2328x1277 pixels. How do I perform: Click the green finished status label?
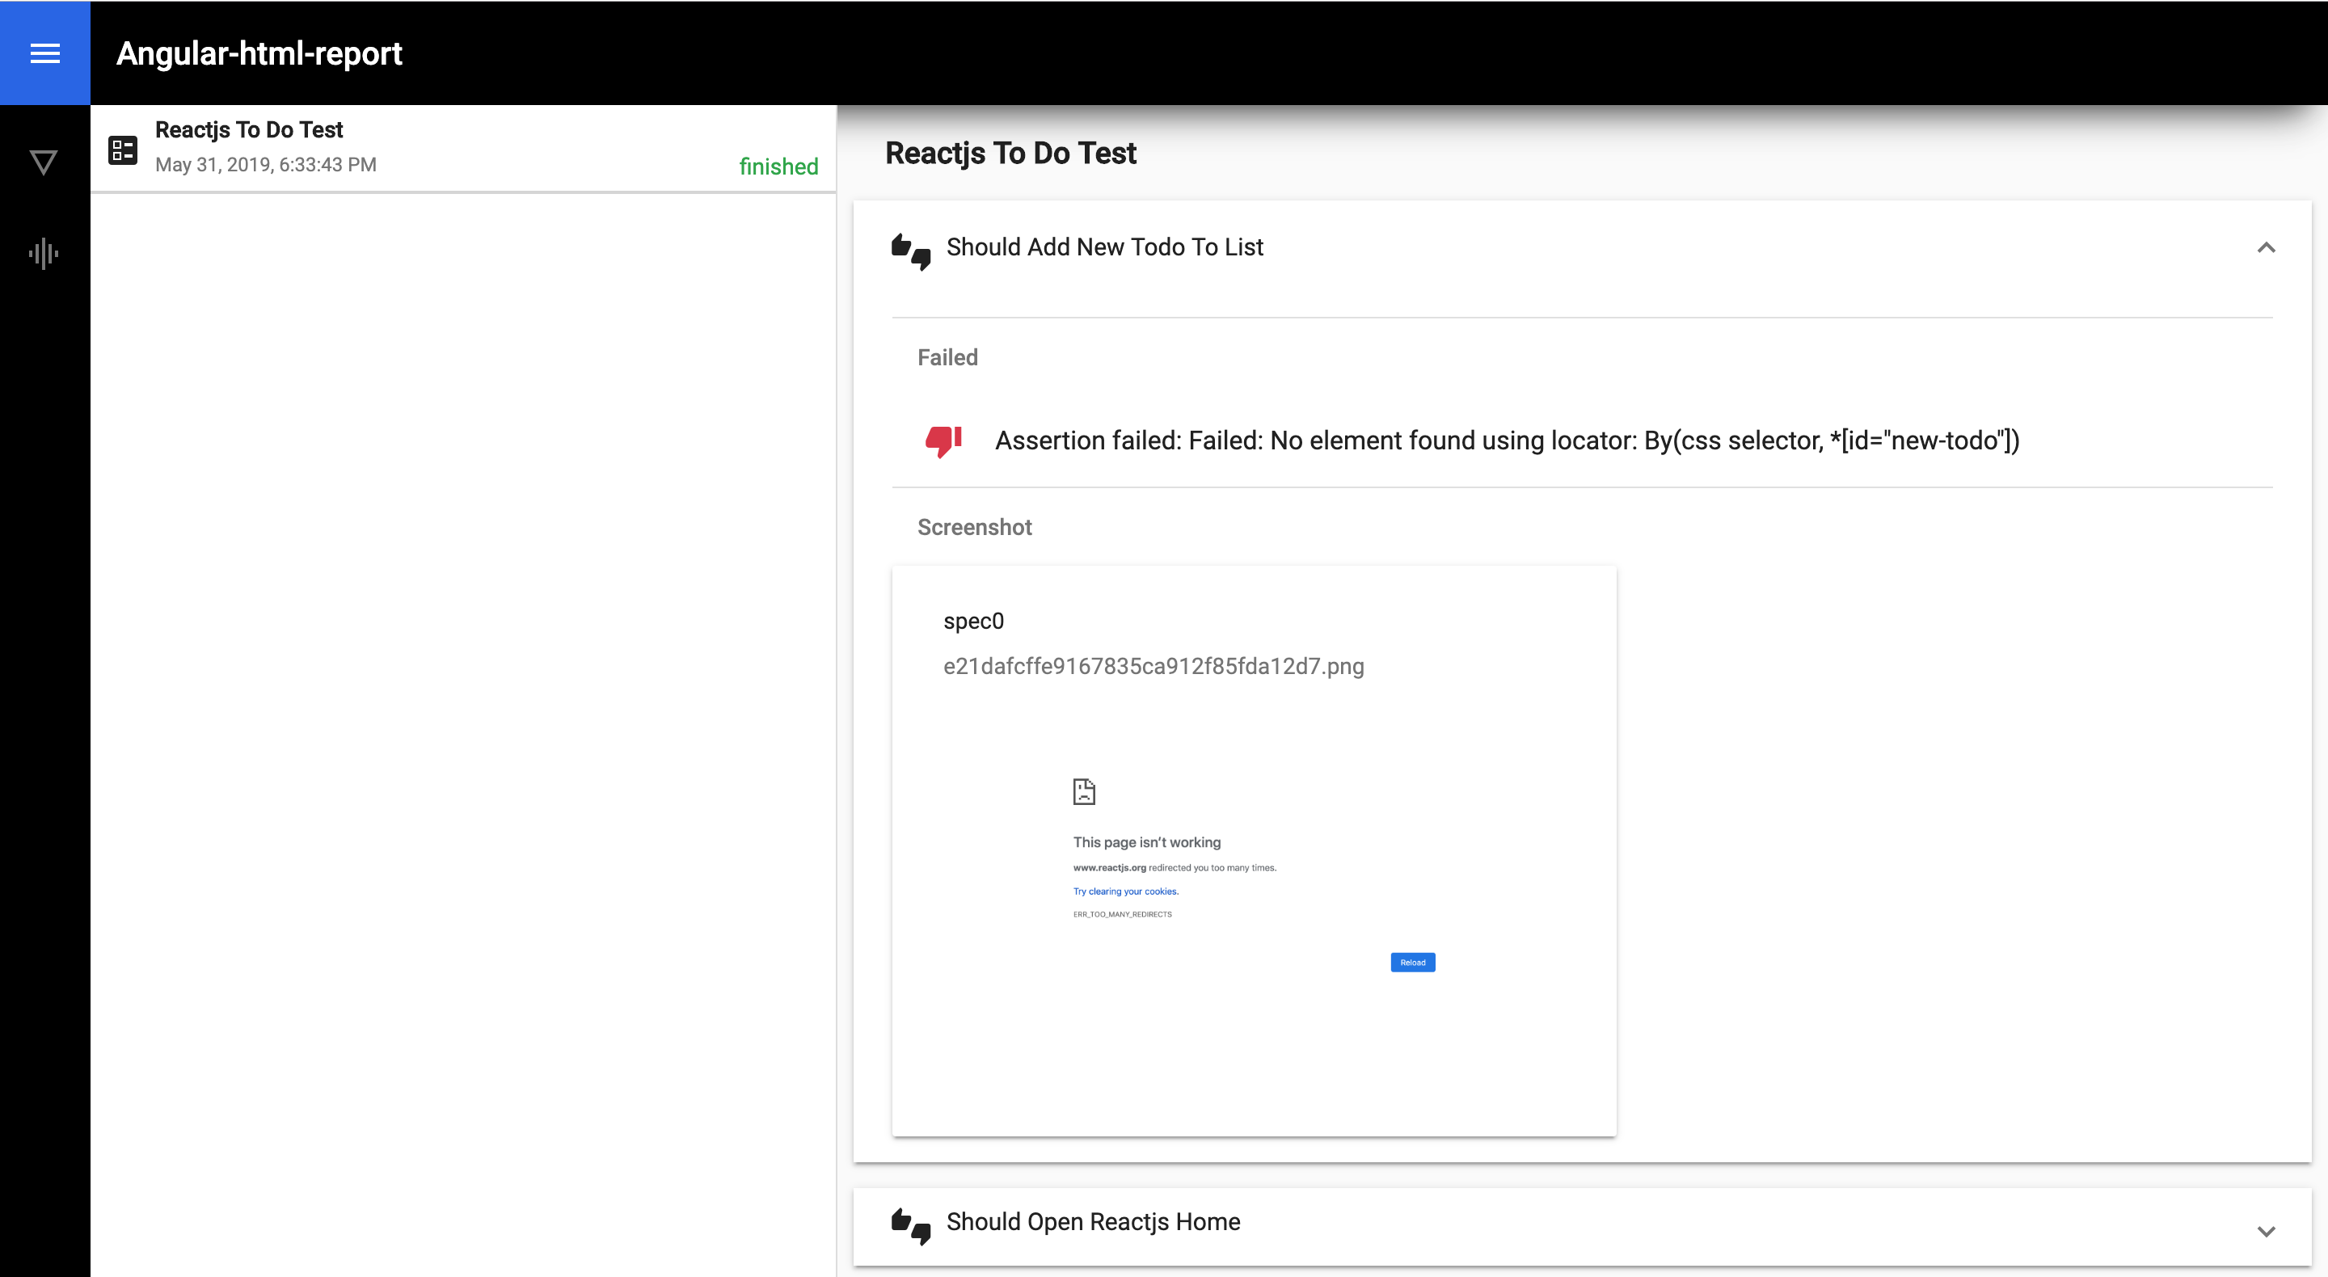[778, 166]
